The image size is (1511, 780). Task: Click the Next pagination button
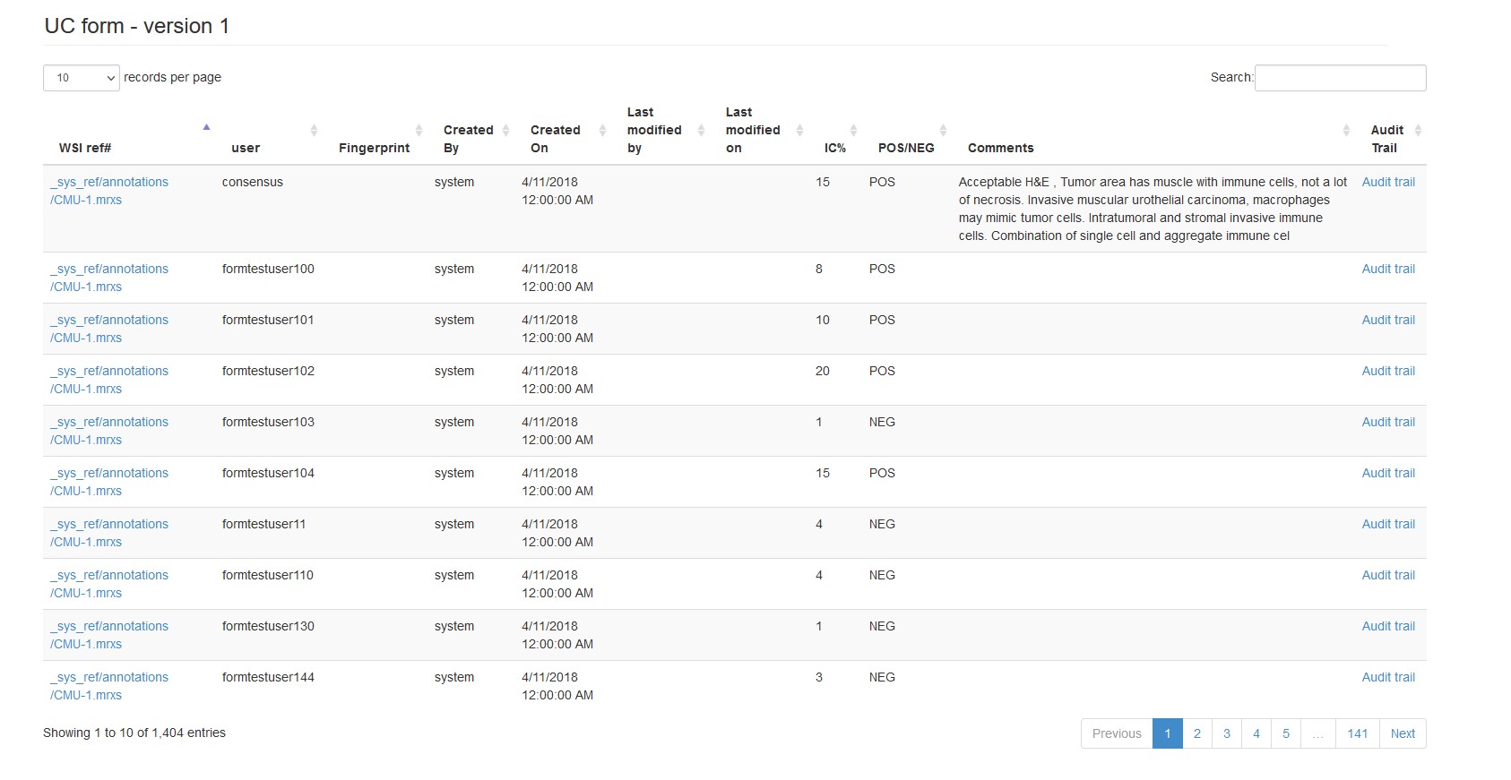[1403, 733]
